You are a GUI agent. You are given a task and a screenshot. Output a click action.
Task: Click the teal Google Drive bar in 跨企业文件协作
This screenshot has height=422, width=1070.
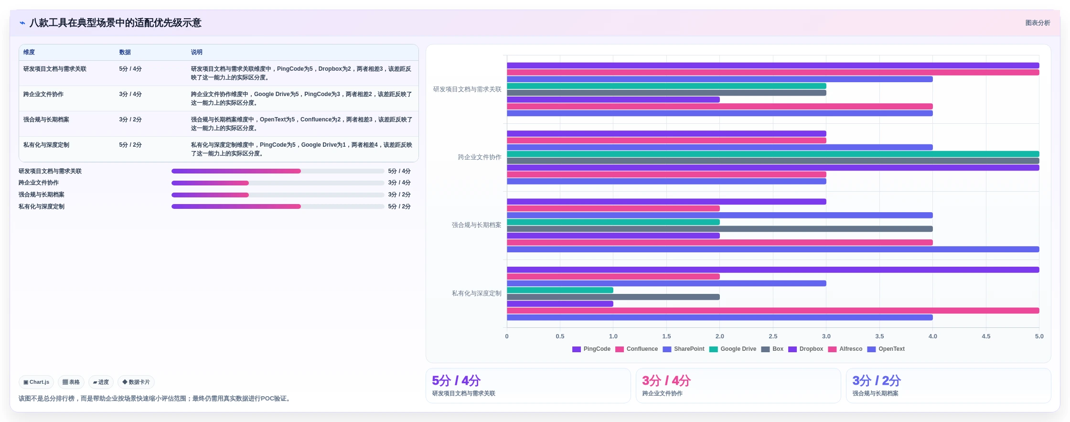[773, 154]
